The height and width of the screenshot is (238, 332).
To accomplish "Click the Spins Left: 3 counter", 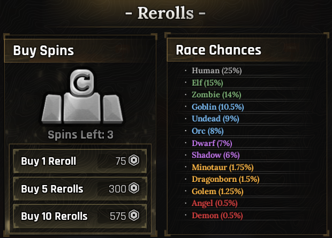I will tap(80, 134).
